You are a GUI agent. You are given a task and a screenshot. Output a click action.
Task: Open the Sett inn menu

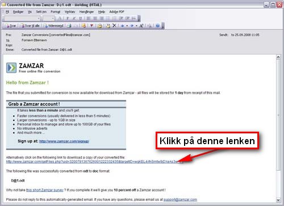coord(41,12)
